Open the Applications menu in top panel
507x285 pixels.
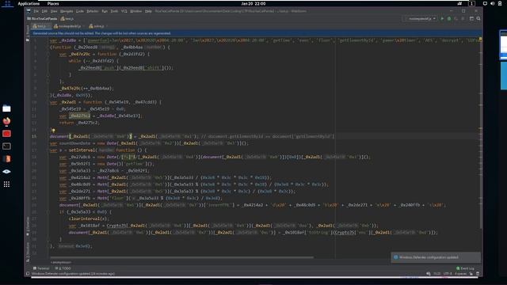[29, 3]
